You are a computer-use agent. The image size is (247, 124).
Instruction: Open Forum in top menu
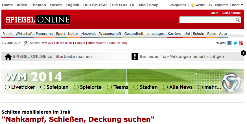pyautogui.click(x=56, y=5)
